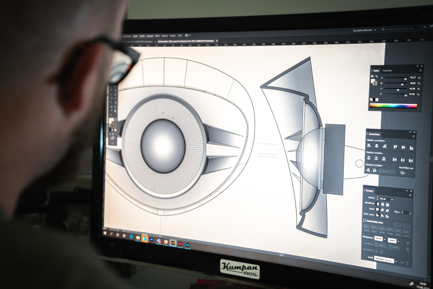The height and width of the screenshot is (289, 433).
Task: Click vertical distribute bottom icon
Action: click(384, 159)
